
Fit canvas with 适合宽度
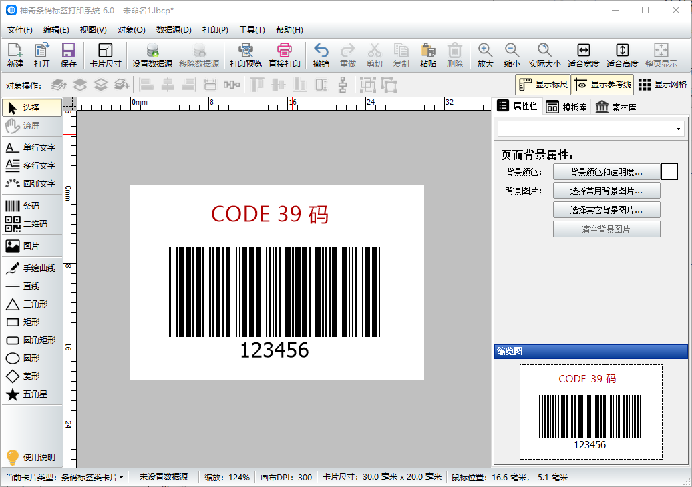[583, 55]
